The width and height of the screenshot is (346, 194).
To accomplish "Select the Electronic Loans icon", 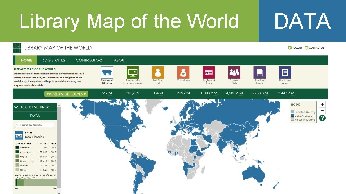I will 285,73.
